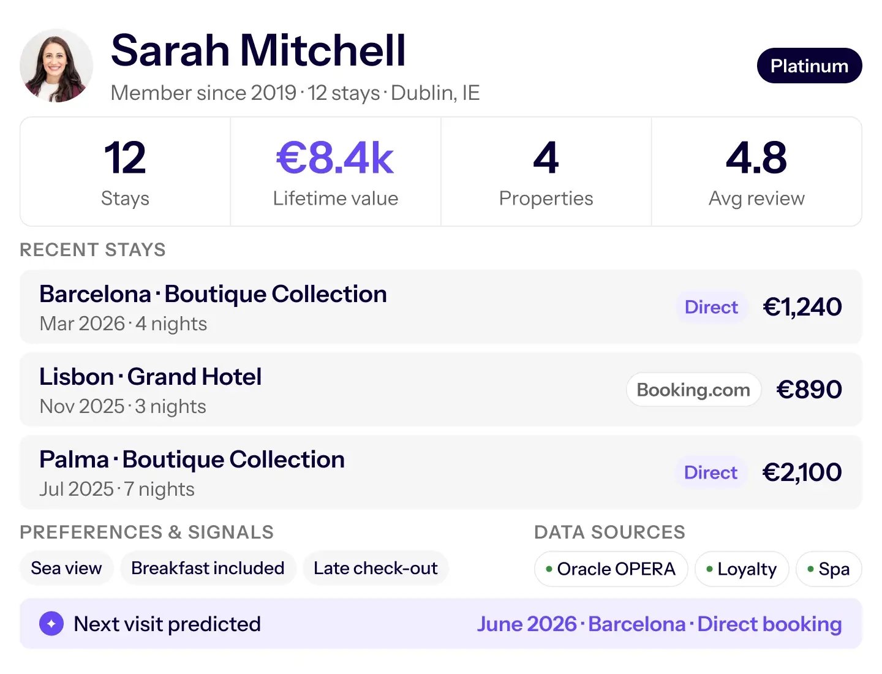Click the Late check-out preference chip
Image resolution: width=882 pixels, height=674 pixels.
[375, 568]
